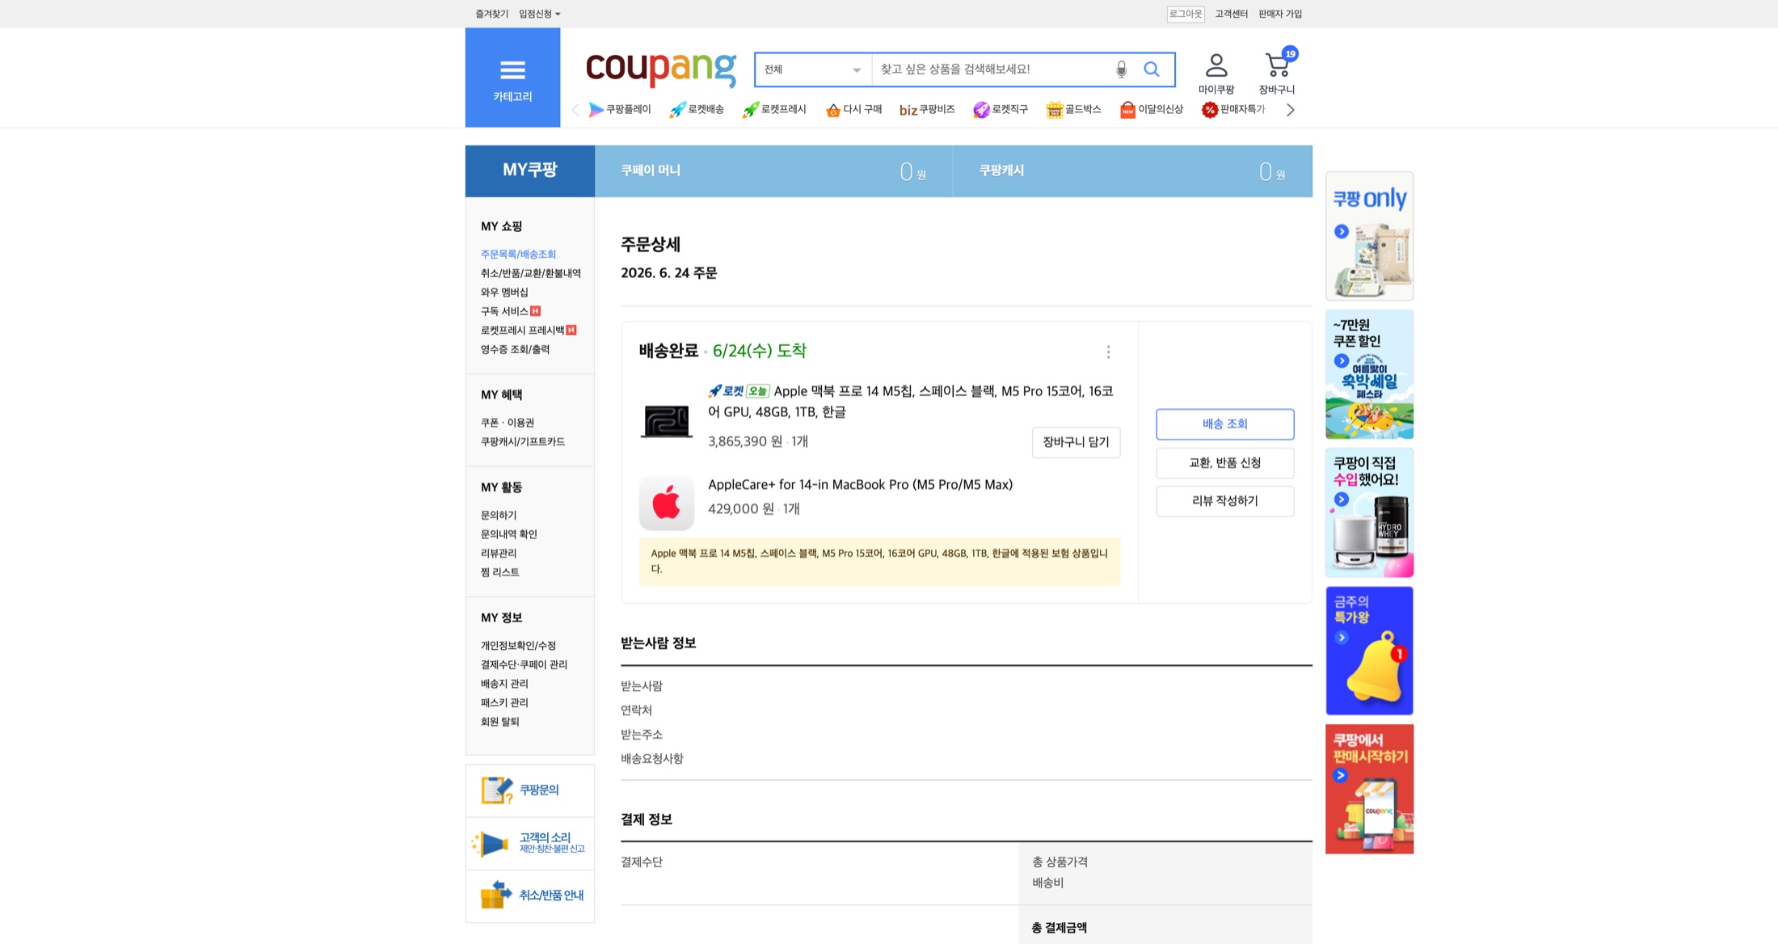Open 로켓직구 shortcut
This screenshot has height=944, width=1778.
[1001, 109]
